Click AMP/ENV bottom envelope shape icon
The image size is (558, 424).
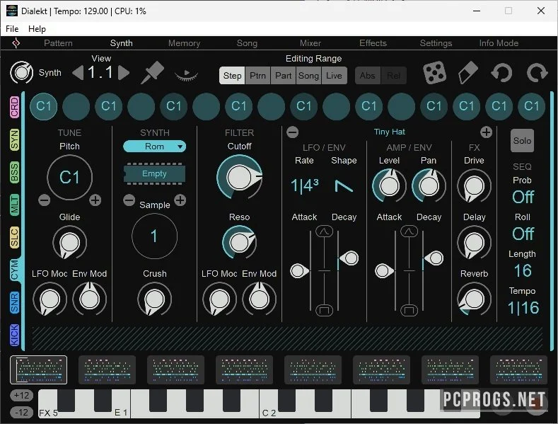(409, 310)
